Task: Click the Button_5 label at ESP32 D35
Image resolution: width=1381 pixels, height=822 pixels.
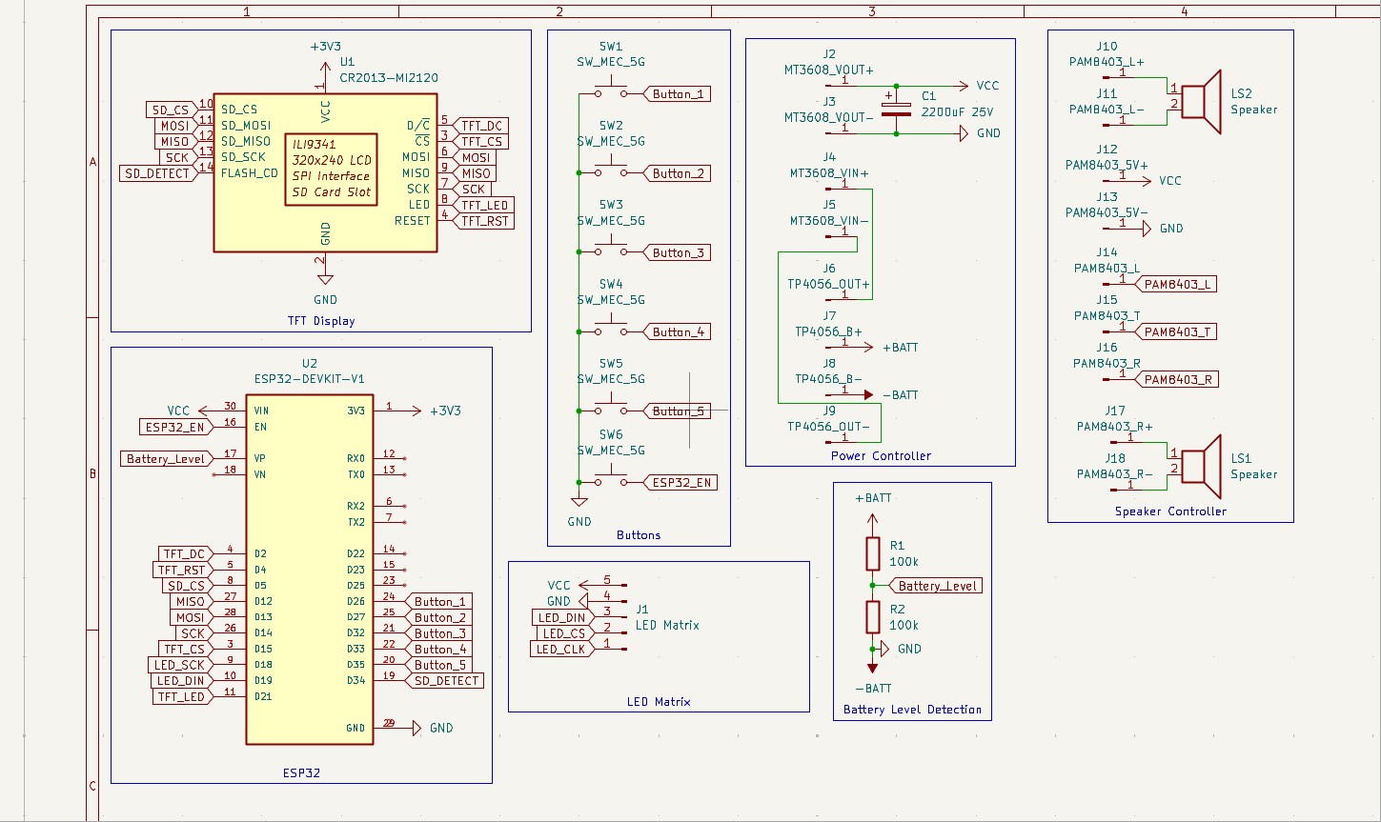Action: pyautogui.click(x=438, y=664)
